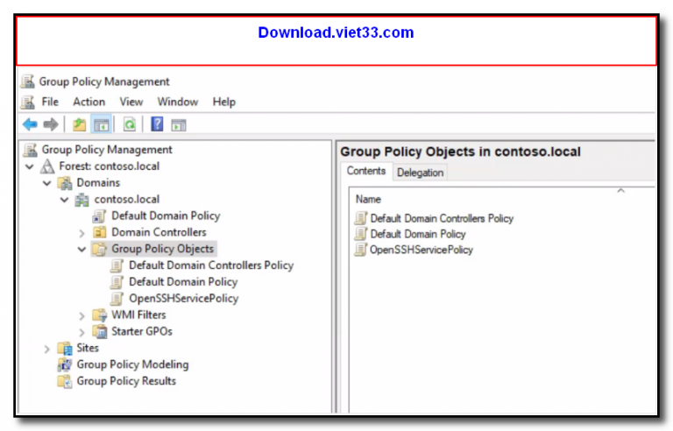The height and width of the screenshot is (431, 673).
Task: Click the Refresh toolbar icon
Action: pos(129,124)
